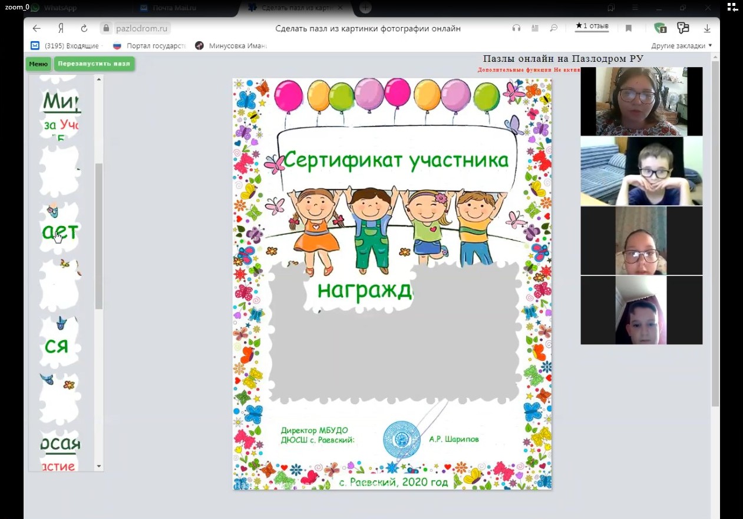Click the Меню button
This screenshot has height=519, width=743.
pyautogui.click(x=38, y=64)
